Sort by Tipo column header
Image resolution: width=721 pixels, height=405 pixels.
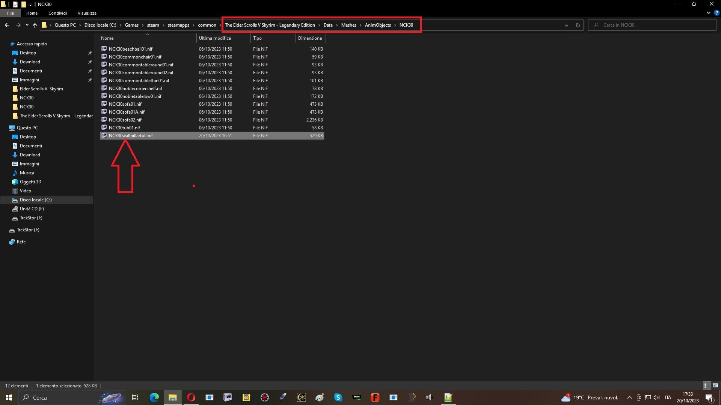pyautogui.click(x=273, y=38)
